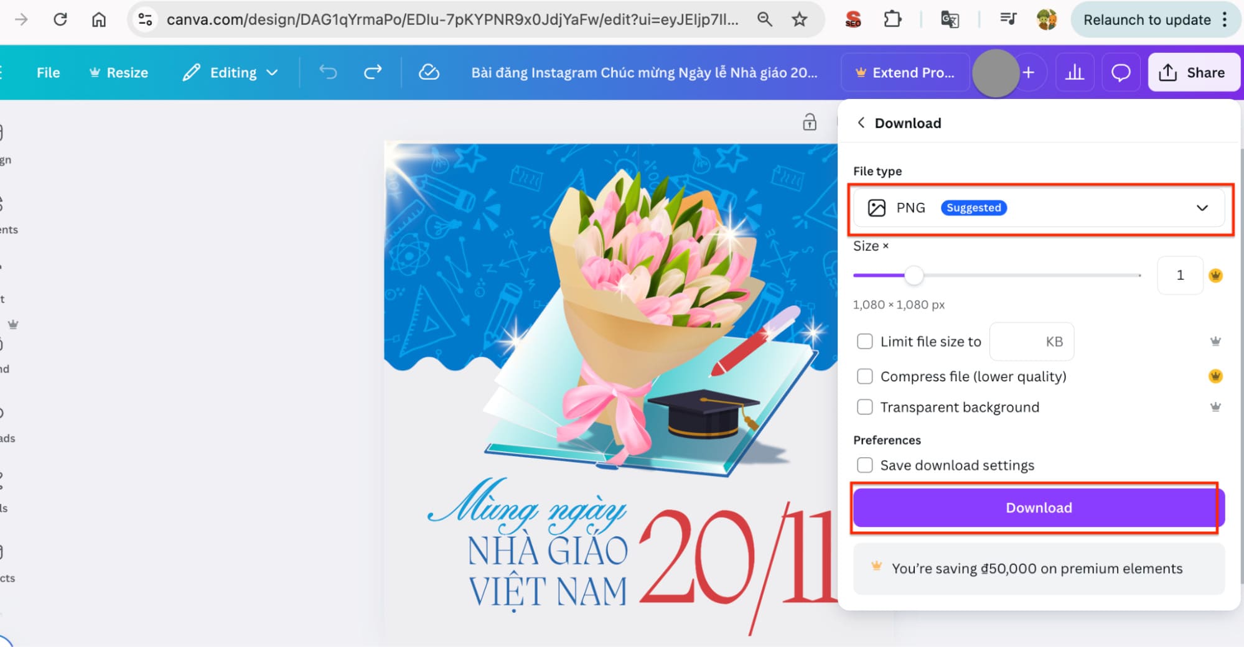Open the analytics bar chart icon

coord(1075,73)
